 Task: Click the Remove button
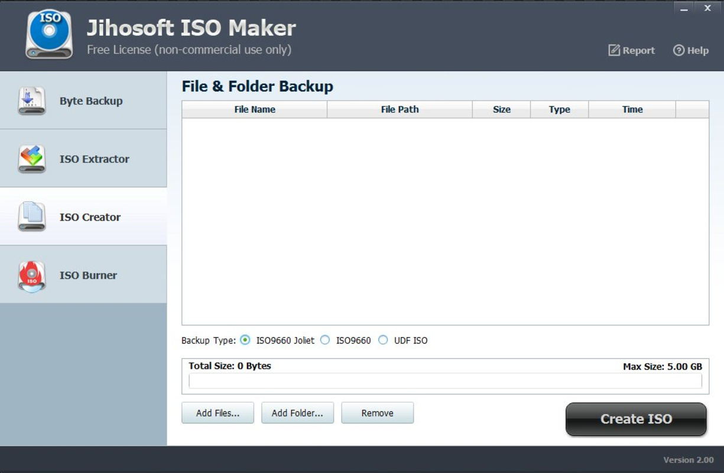(x=377, y=413)
